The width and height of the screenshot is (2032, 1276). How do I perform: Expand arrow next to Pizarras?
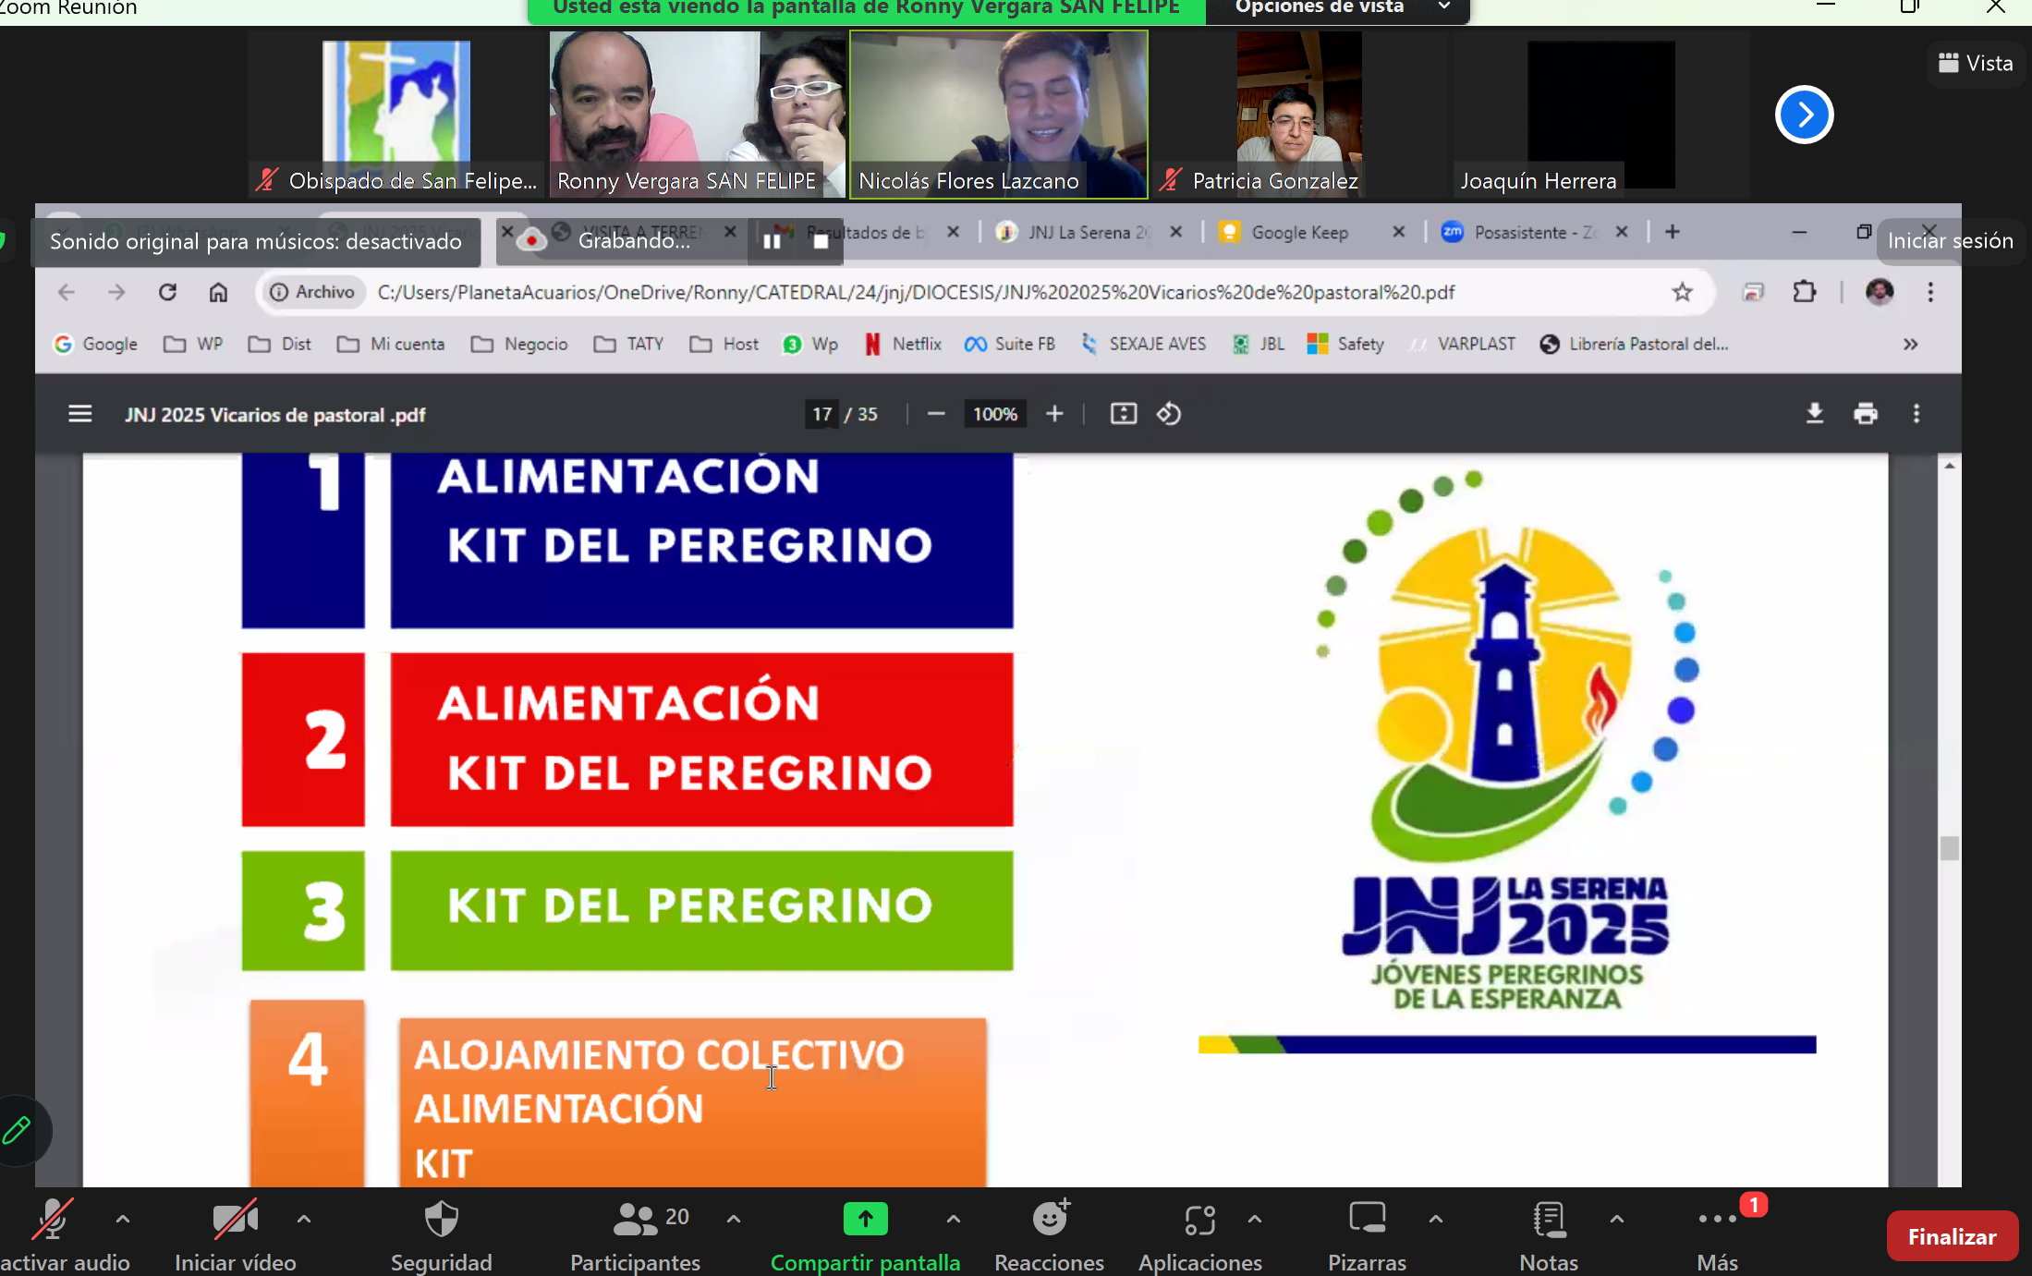(1435, 1219)
